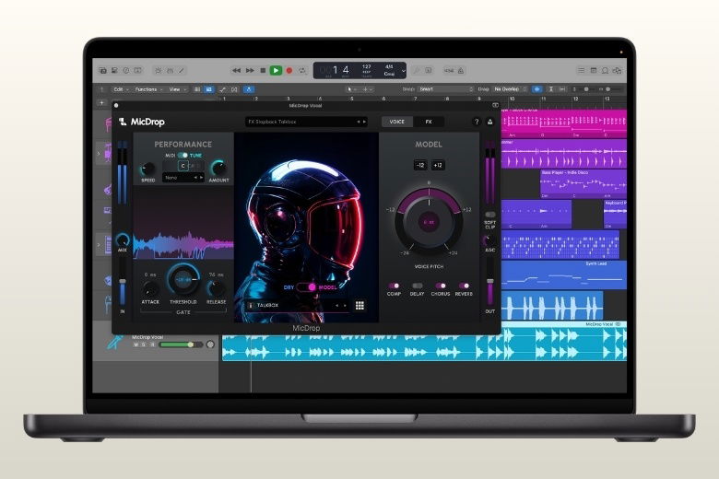This screenshot has width=719, height=479.
Task: Open the Note Pads icon
Action: click(x=594, y=71)
